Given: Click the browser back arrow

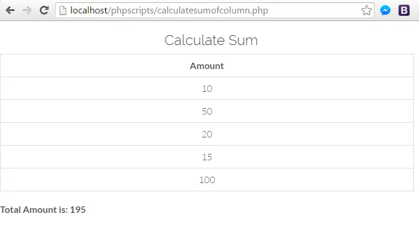Looking at the screenshot, I should 10,11.
